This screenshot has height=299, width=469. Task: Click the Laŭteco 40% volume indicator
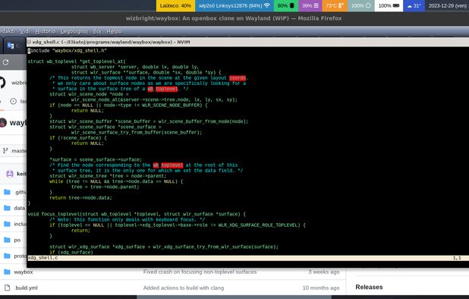point(175,5)
